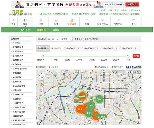Pick up the Street View pegman
Viewport: 154px width, 128px height.
pyautogui.click(x=42, y=84)
